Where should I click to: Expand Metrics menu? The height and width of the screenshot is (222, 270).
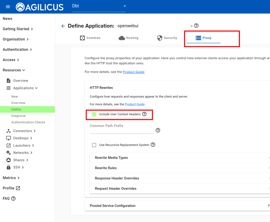[11, 178]
